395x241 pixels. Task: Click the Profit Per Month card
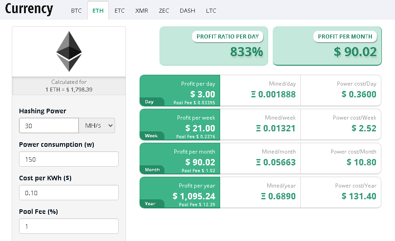327,46
